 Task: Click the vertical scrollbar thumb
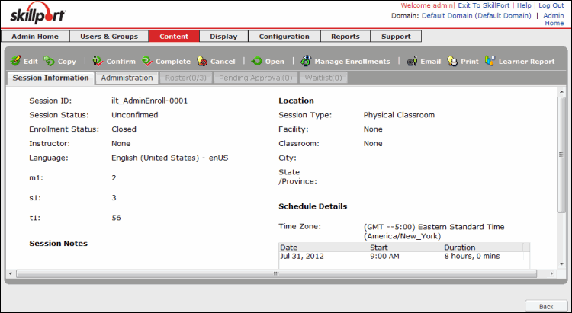tap(561, 155)
